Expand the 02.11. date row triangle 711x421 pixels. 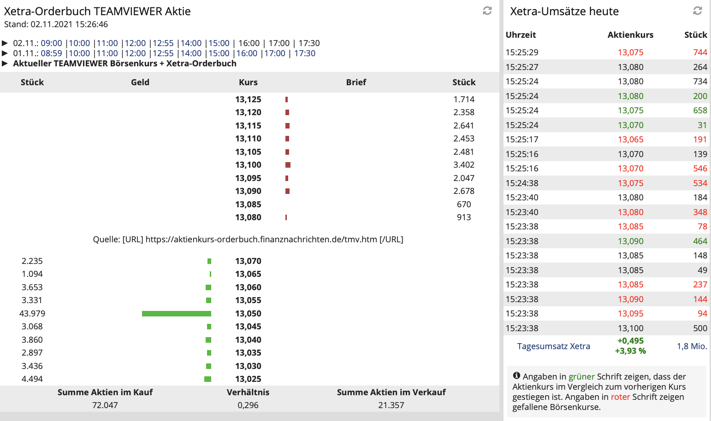click(x=5, y=43)
